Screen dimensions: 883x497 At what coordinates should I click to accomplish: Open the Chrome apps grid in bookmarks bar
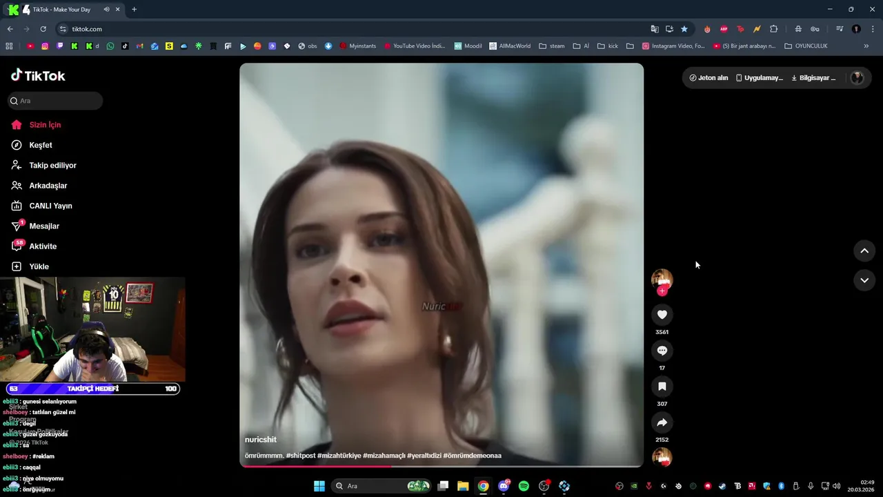pos(9,46)
